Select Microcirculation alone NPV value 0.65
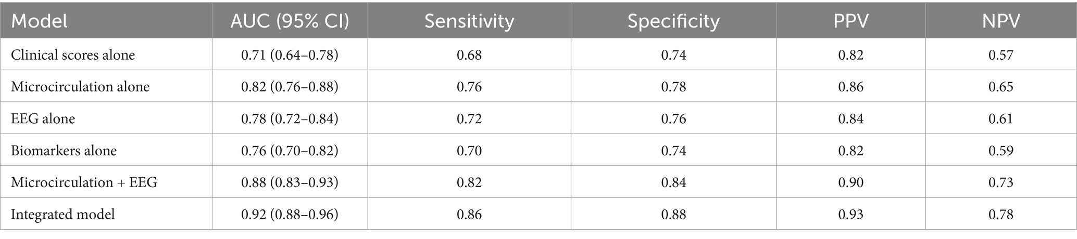Viewport: 1077px width, 239px height. click(x=1000, y=86)
